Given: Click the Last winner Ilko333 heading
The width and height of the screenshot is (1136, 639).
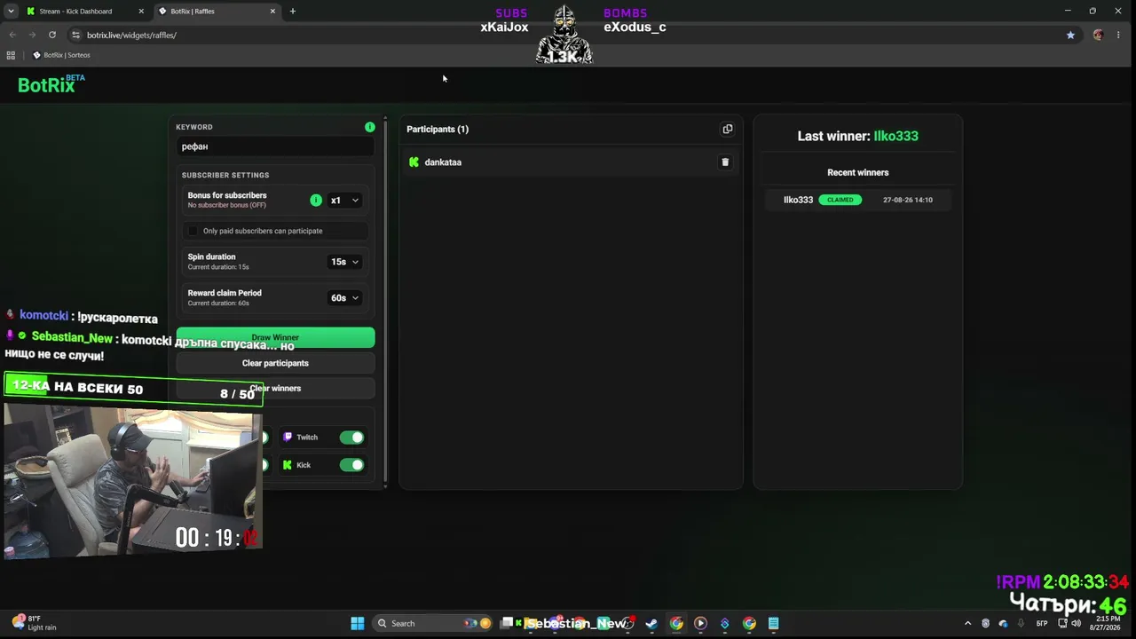Looking at the screenshot, I should (857, 136).
